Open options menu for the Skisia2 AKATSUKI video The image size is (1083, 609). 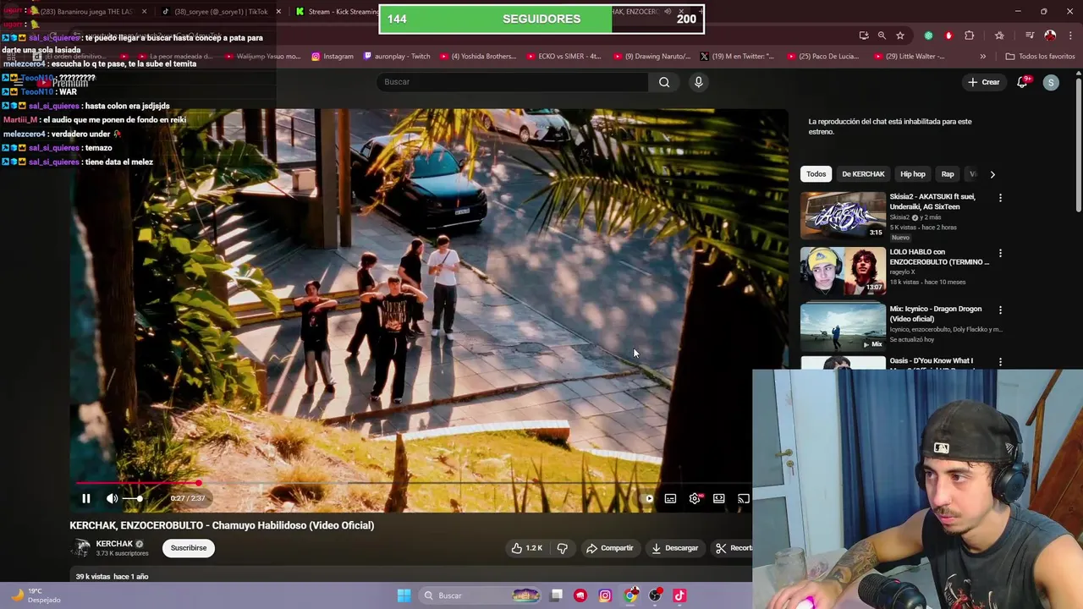click(x=1000, y=198)
